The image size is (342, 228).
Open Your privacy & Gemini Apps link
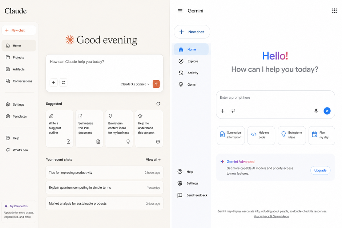pos(271,216)
